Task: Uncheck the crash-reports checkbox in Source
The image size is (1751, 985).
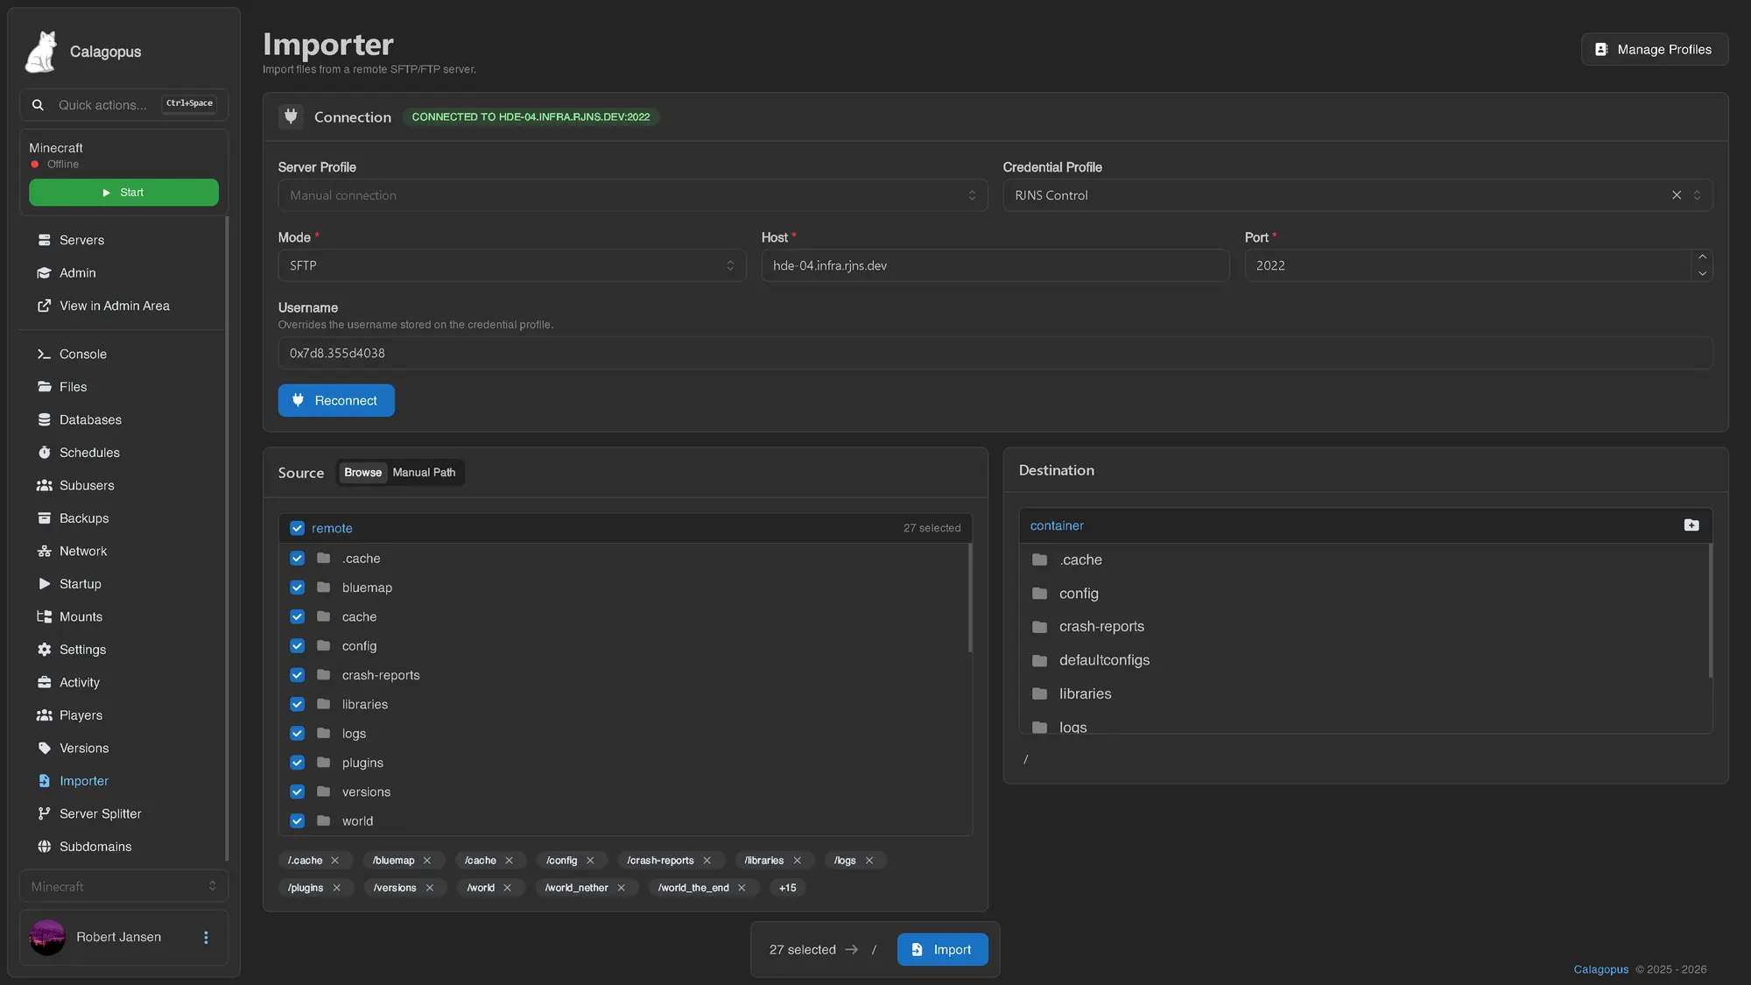Action: pos(297,675)
